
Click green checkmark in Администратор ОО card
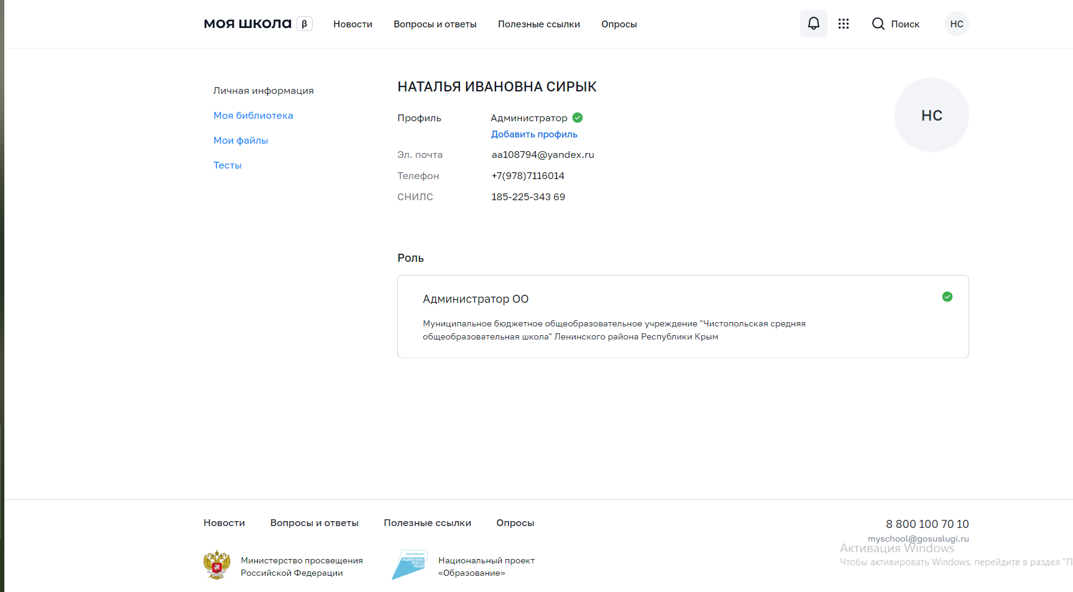[x=947, y=297]
